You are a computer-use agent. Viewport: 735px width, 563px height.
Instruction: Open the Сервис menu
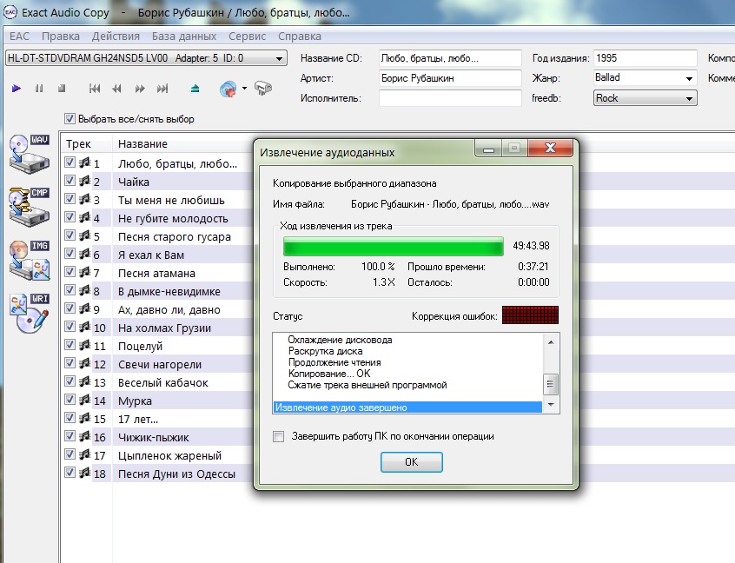(247, 36)
